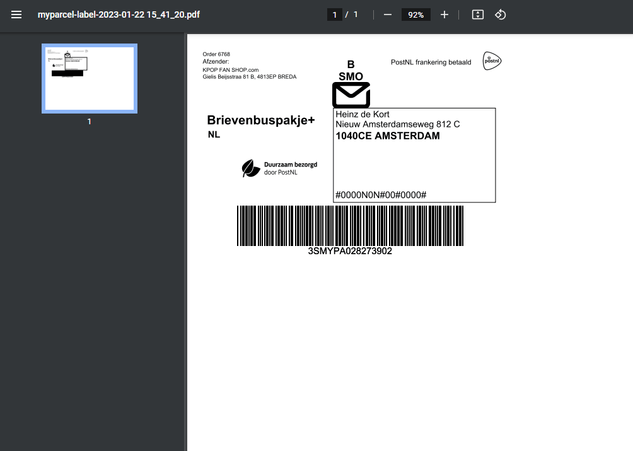
Task: Click the PDF file name in the toolbar
Action: click(119, 15)
